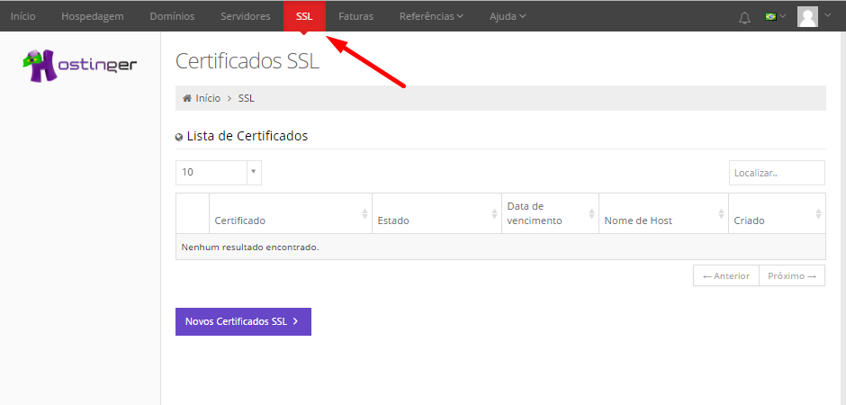Sort by Nome de Host column

point(721,214)
